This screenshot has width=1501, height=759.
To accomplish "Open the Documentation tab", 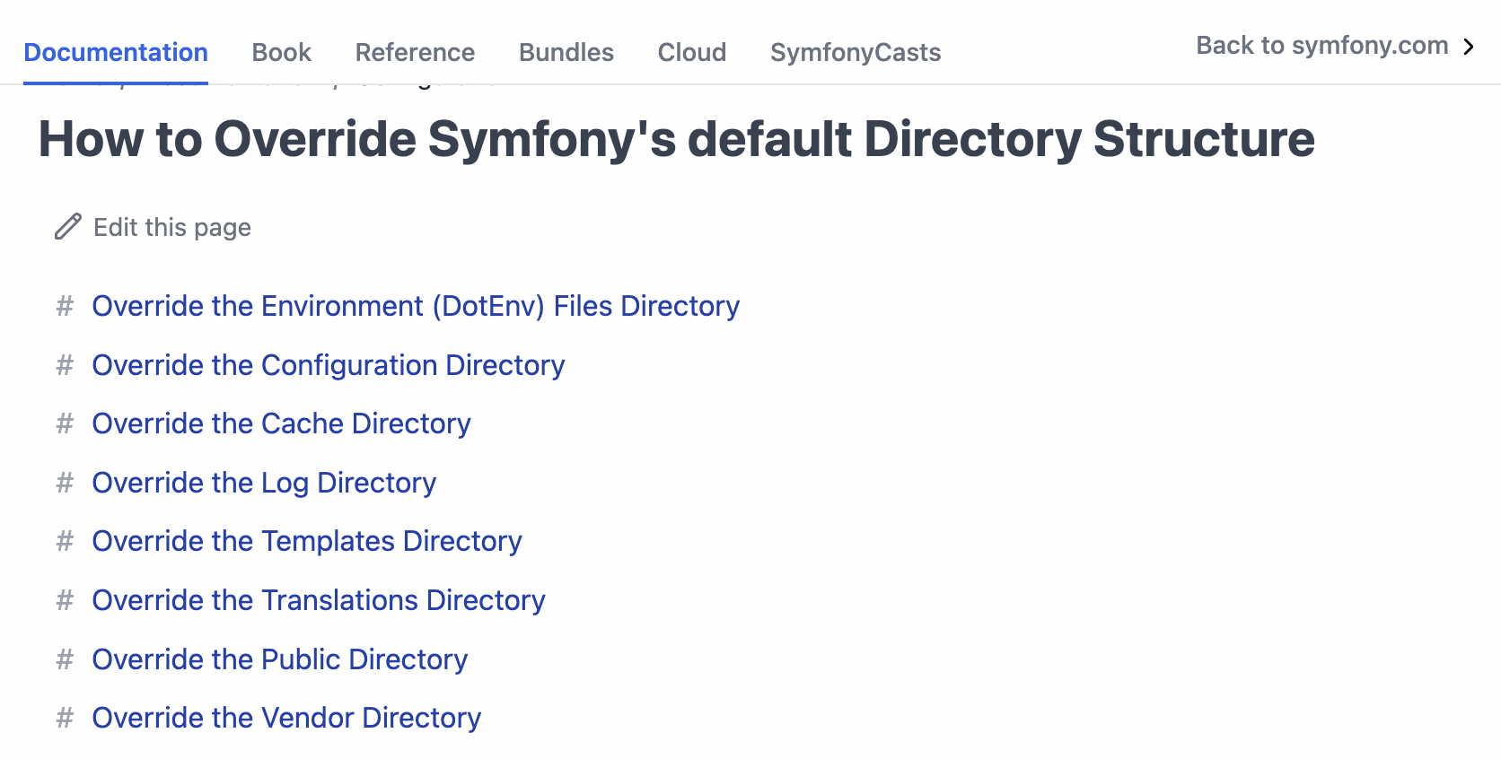I will (116, 52).
